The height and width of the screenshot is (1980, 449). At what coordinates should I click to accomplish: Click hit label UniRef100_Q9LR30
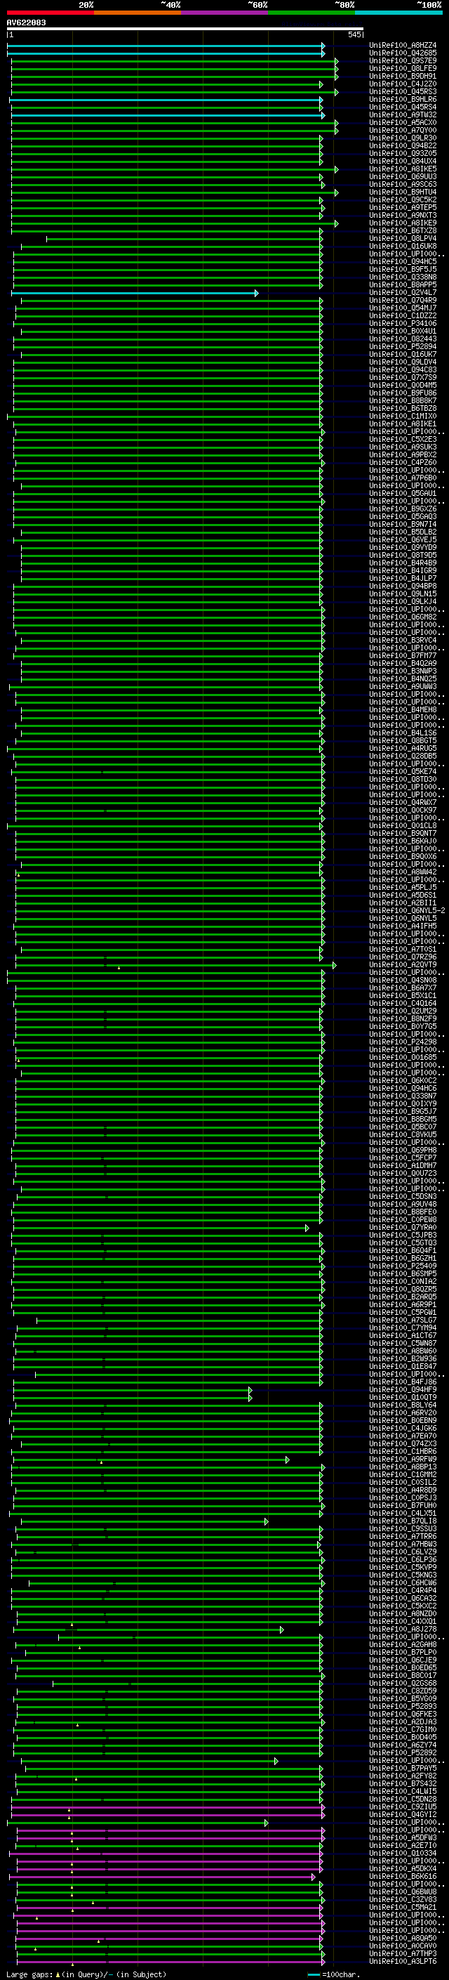(x=403, y=138)
